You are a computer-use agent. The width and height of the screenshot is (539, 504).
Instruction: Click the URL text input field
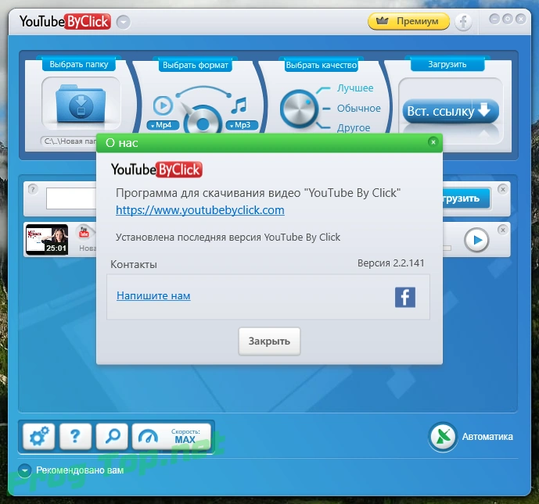(71, 198)
